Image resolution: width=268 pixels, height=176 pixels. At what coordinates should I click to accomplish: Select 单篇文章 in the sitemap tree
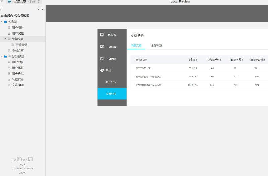click(18, 39)
